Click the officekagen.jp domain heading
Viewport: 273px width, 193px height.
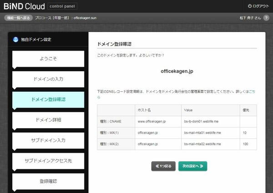(x=177, y=71)
